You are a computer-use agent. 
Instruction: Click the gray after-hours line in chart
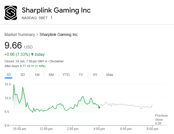click(x=125, y=105)
